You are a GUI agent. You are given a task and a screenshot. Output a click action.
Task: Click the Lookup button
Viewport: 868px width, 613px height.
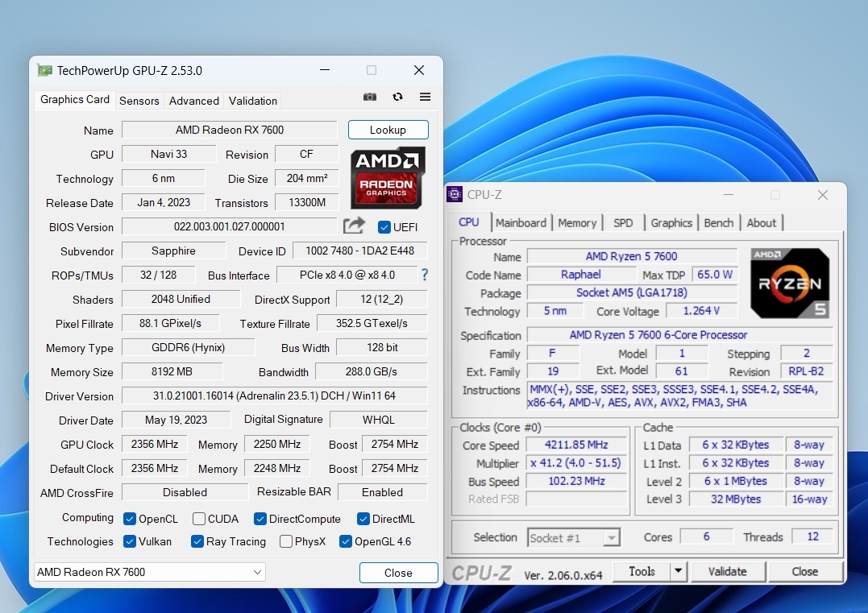(388, 130)
